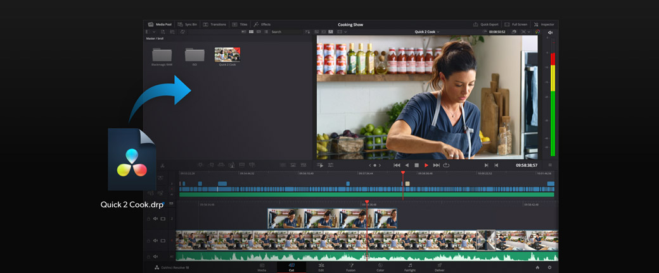Open the Fusion page

[350, 267]
